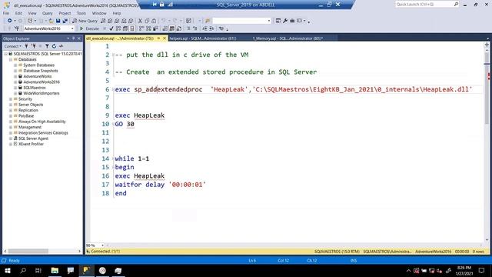Click the Quick Launch search box
This screenshot has width=492, height=277.
[427, 5]
